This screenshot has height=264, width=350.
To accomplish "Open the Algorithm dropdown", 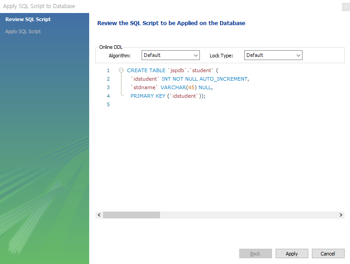I will pyautogui.click(x=171, y=55).
